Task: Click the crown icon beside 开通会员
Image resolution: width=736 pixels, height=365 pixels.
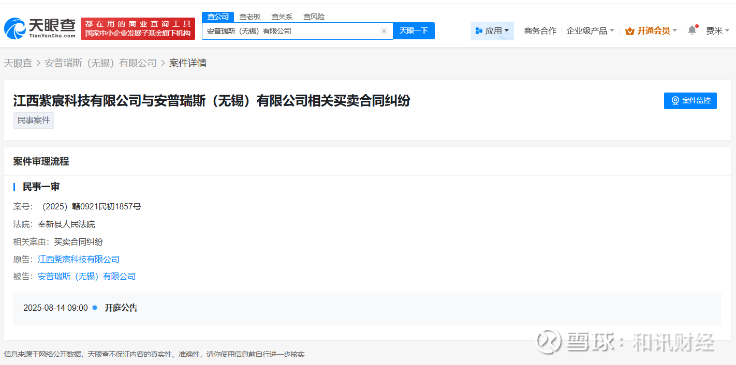Action: tap(630, 31)
